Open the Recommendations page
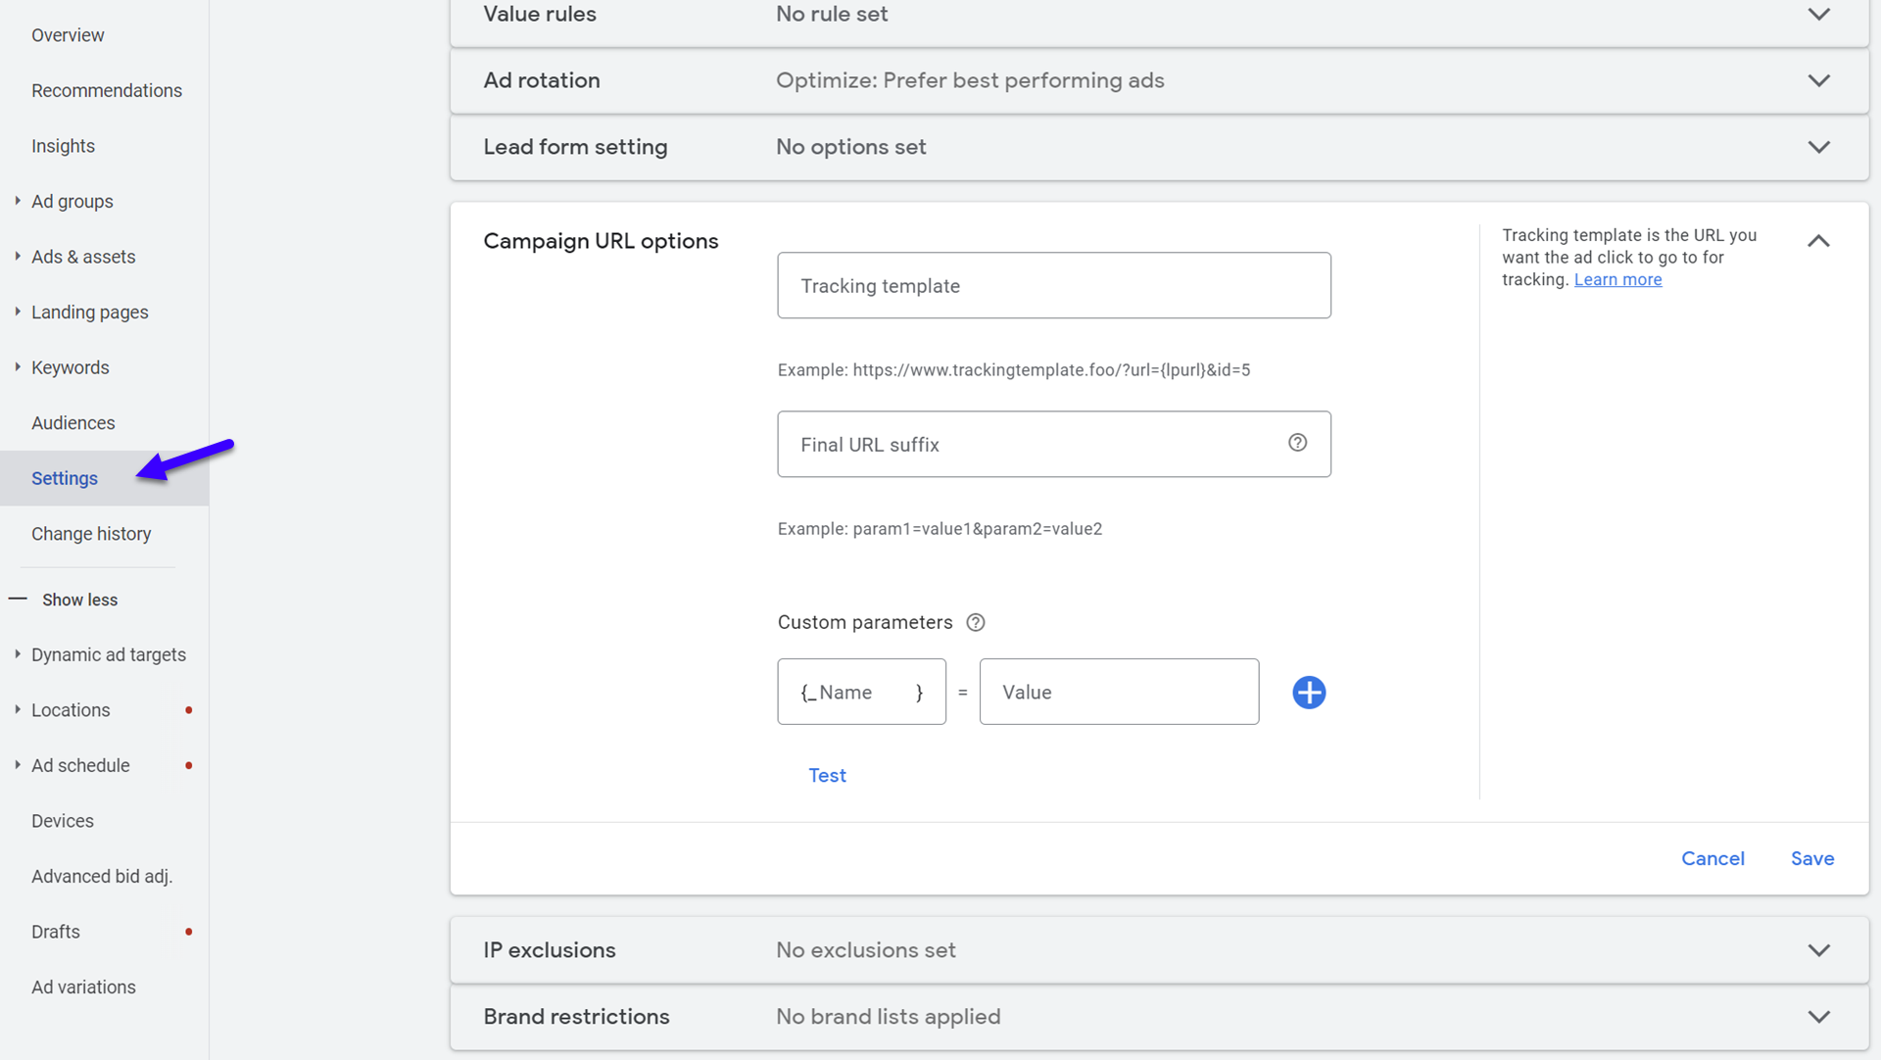 click(107, 90)
